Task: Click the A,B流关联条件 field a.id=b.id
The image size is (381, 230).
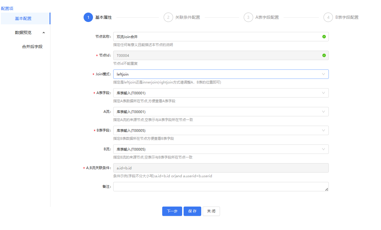Action: click(x=221, y=168)
